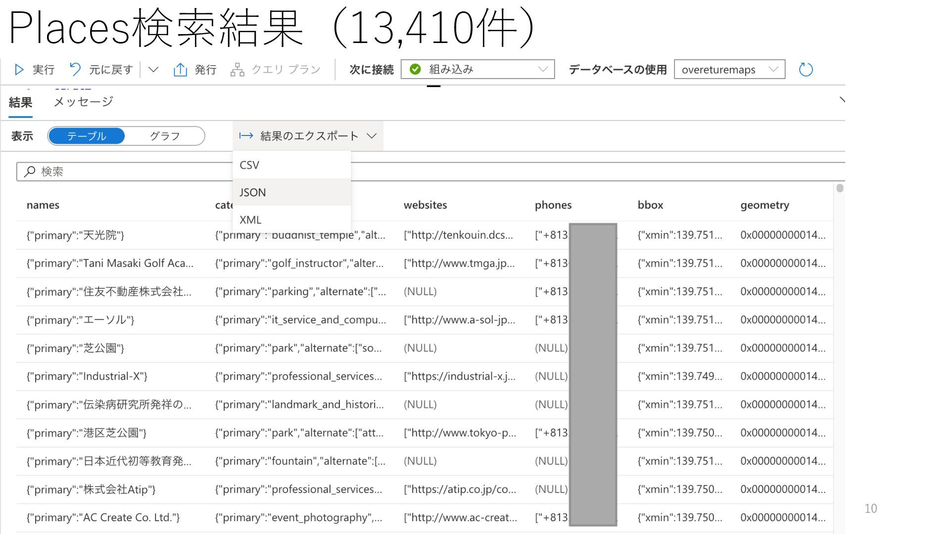
Task: Select the JSON export option
Action: tap(253, 192)
